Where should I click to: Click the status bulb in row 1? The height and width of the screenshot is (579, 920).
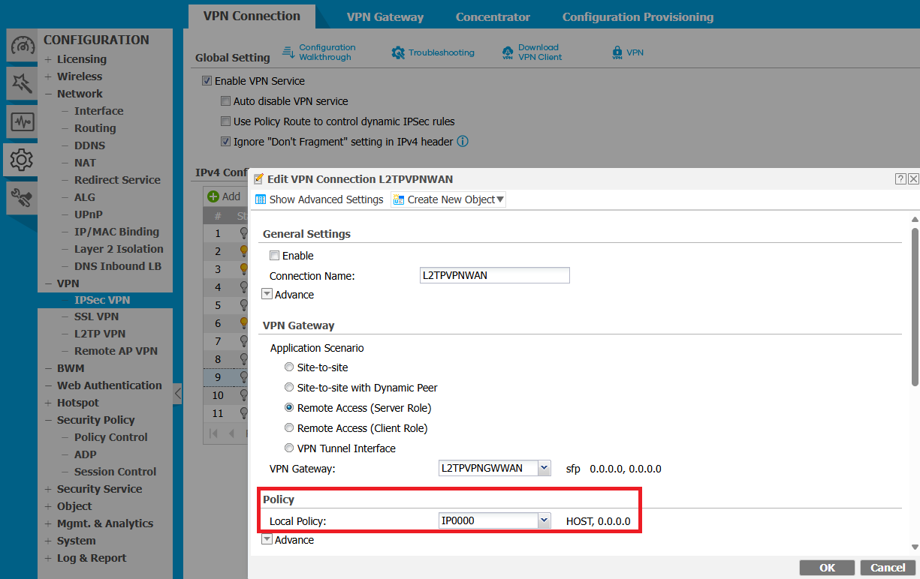pos(244,233)
